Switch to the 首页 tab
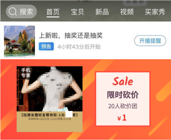 coord(53,12)
